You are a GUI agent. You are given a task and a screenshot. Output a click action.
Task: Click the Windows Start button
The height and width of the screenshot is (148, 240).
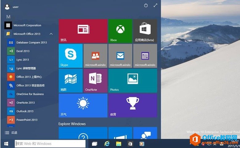pos(6,144)
